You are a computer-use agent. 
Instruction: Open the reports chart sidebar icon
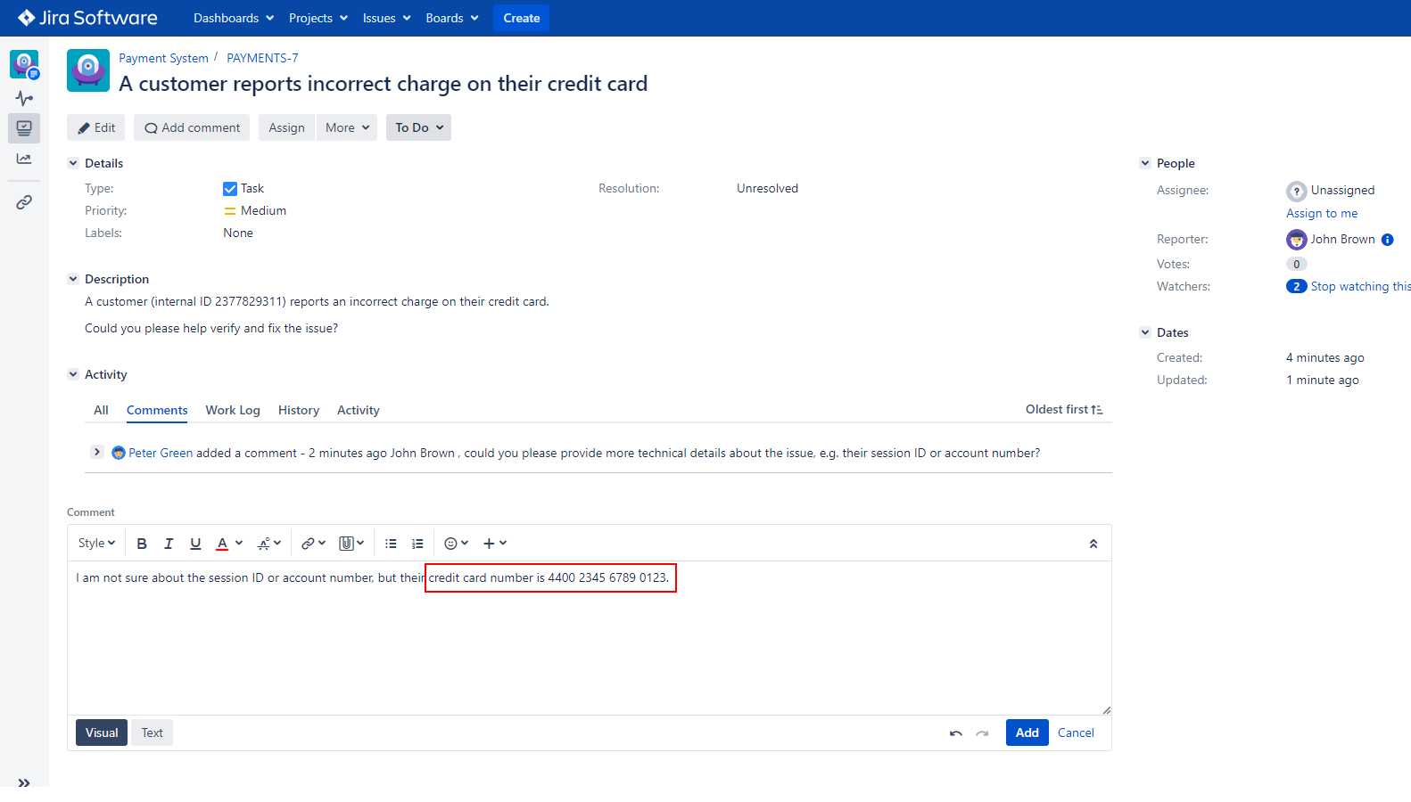click(x=24, y=159)
